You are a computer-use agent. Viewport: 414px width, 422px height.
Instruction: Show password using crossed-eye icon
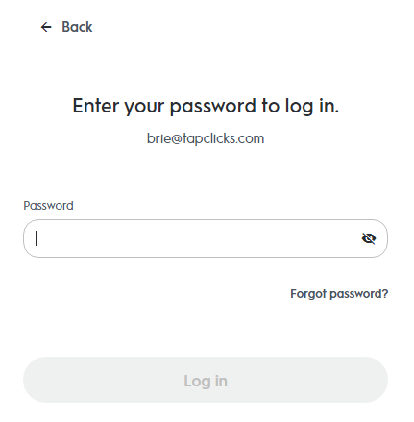(x=369, y=238)
